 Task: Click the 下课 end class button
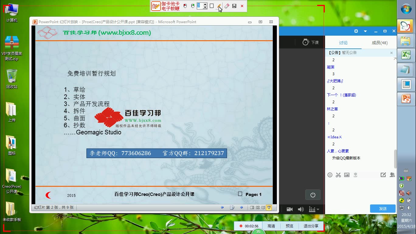310,42
